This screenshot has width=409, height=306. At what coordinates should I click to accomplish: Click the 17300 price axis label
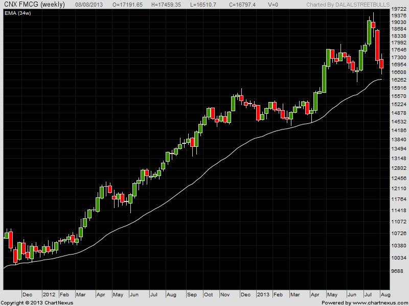point(399,57)
